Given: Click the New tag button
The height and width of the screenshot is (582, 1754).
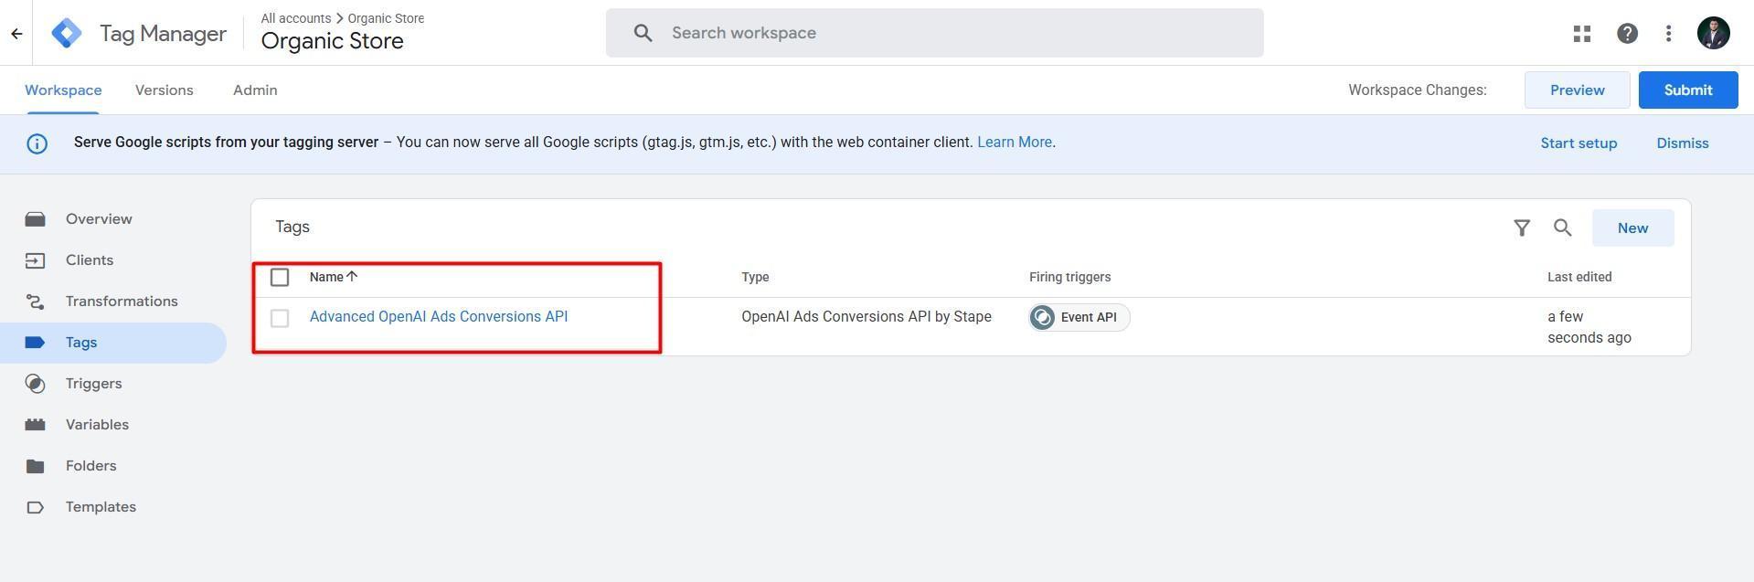Looking at the screenshot, I should coord(1632,228).
